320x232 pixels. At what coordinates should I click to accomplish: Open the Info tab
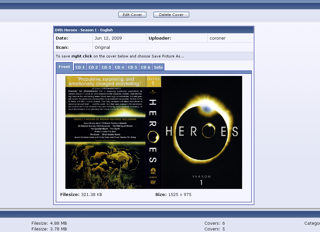tap(158, 67)
